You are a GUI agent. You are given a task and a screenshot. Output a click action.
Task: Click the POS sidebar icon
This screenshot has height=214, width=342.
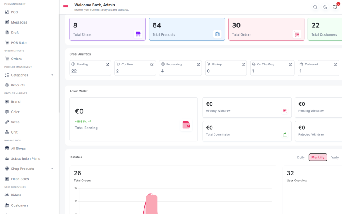[7, 12]
